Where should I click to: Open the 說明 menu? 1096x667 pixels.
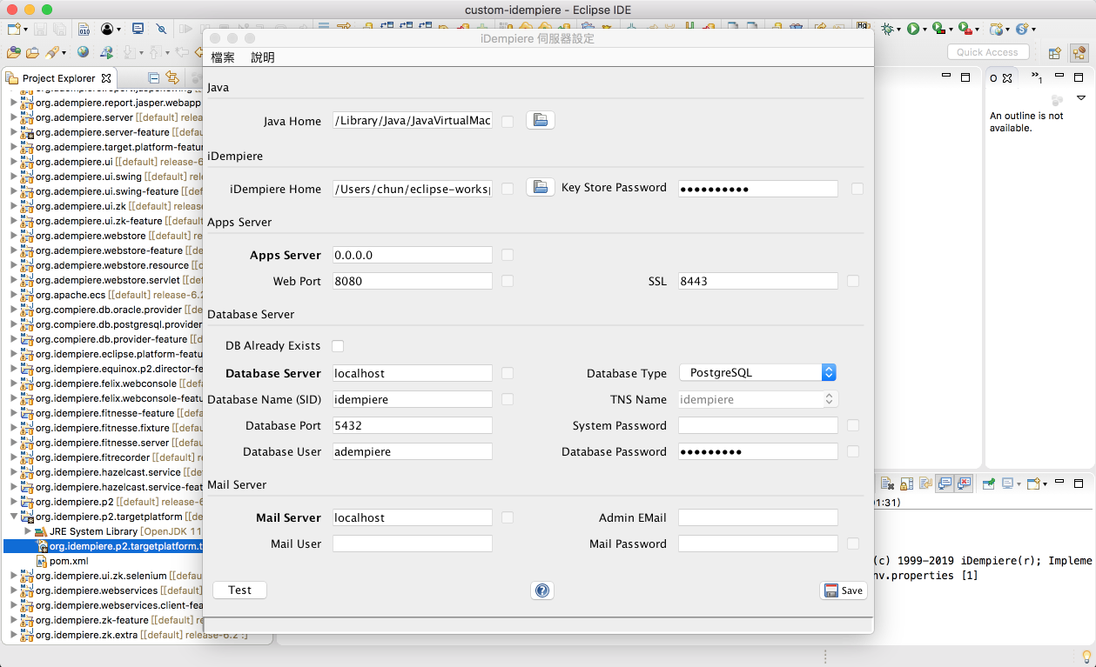[262, 57]
